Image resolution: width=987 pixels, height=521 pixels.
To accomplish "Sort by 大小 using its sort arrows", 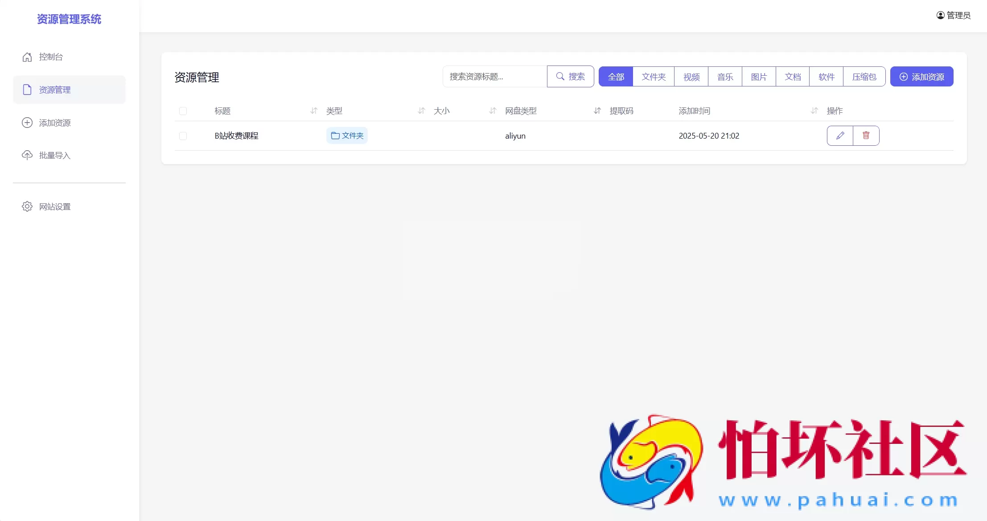I will (x=492, y=111).
